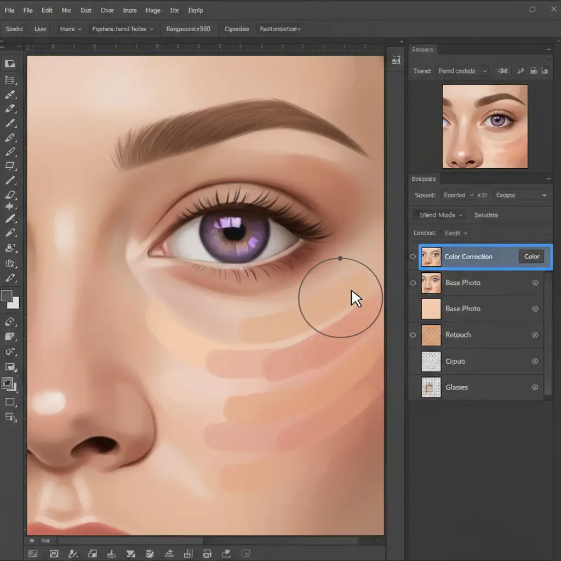Select the topmost tool in left toolbar
This screenshot has height=561, width=561.
(x=10, y=63)
